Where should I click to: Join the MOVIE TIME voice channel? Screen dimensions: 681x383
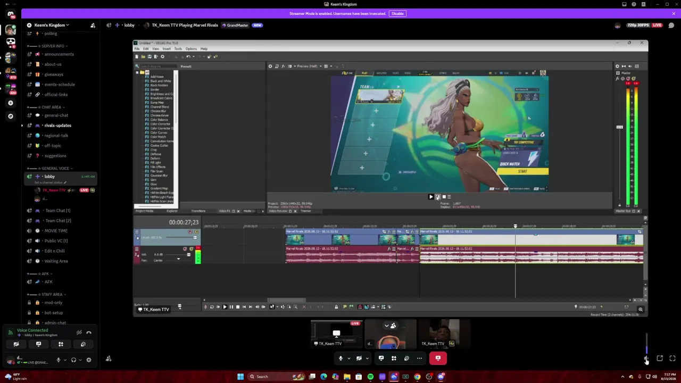60,231
